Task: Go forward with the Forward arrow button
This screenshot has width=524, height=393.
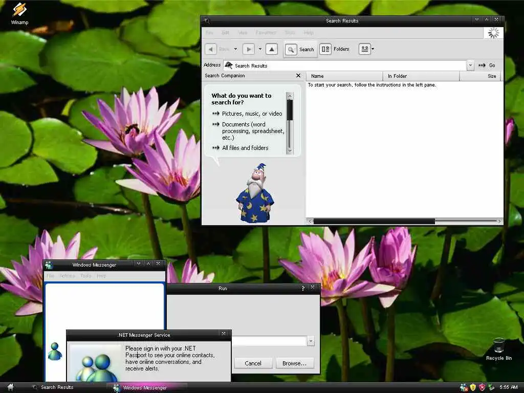Action: [249, 50]
